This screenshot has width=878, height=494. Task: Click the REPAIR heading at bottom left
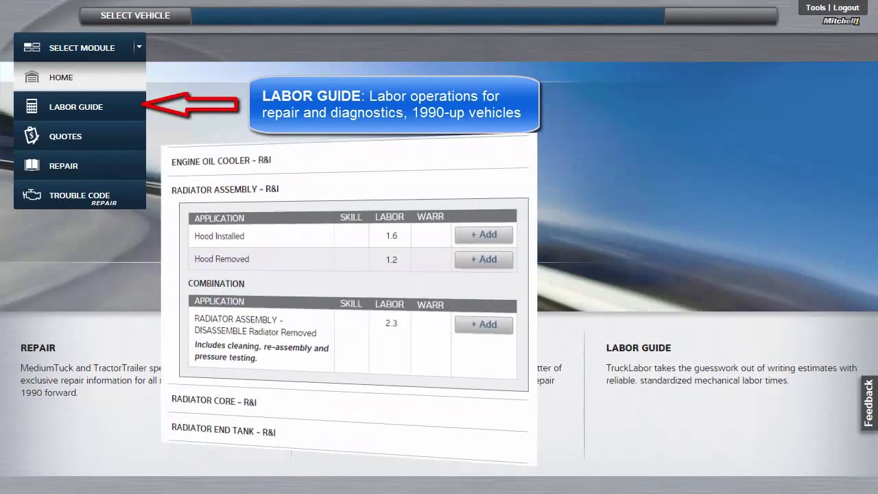pyautogui.click(x=38, y=348)
